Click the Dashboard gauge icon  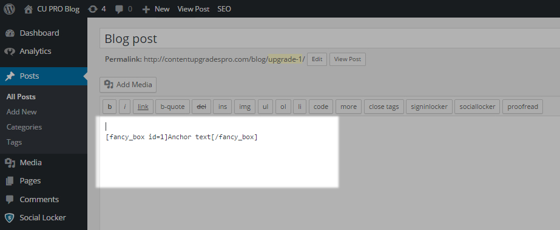click(10, 33)
